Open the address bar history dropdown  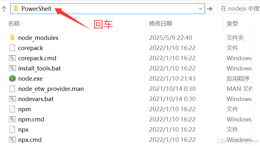click(200, 9)
